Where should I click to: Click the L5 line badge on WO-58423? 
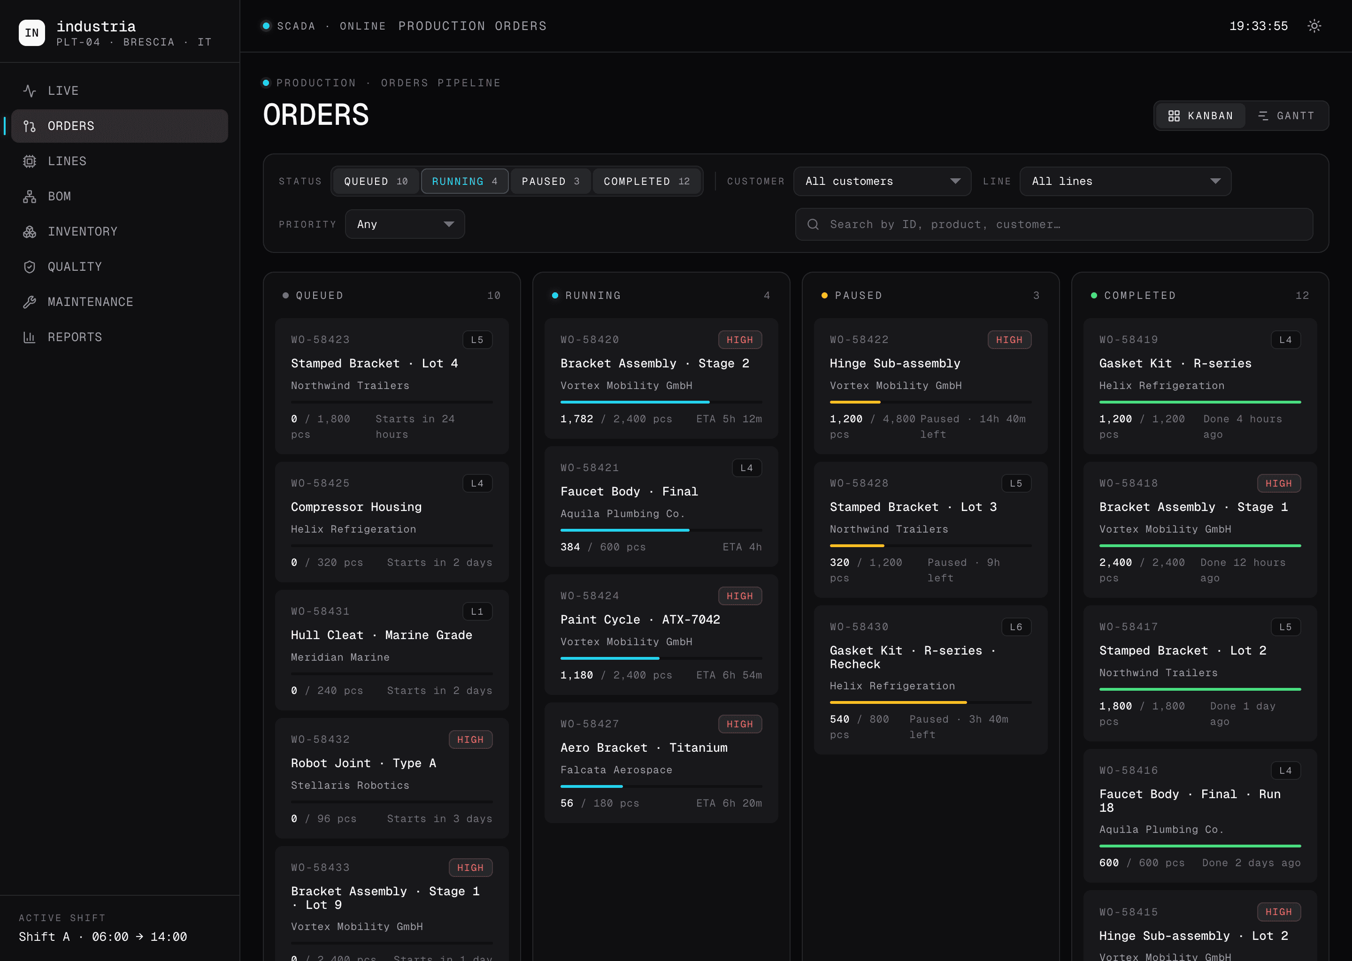[477, 340]
